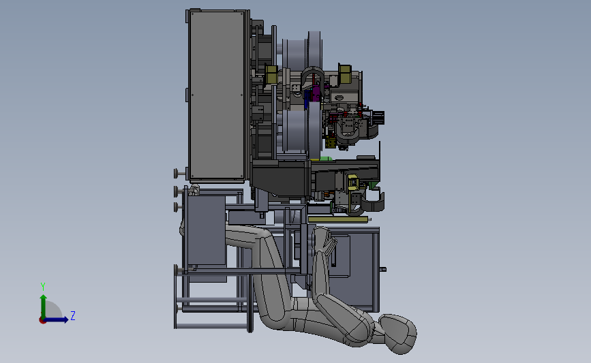
Task: Click the blue Z axis arrow of the triad
Action: [x=57, y=319]
